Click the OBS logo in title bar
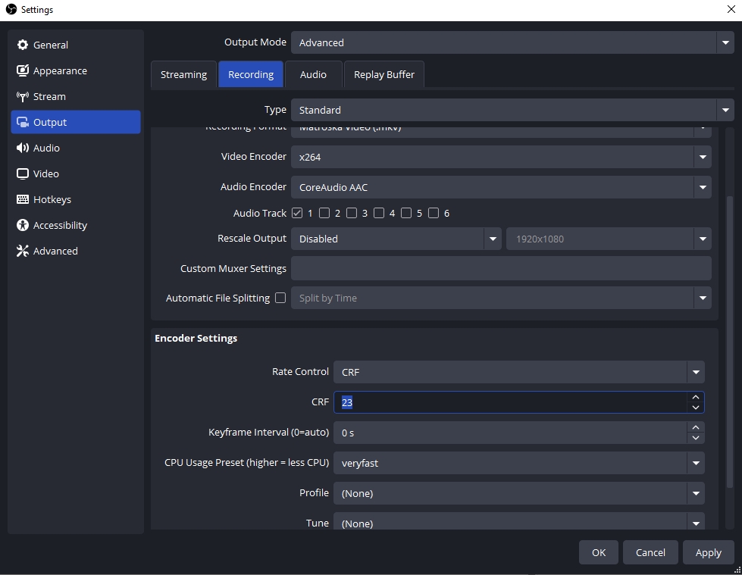Screen dimensions: 742x575 [11, 9]
